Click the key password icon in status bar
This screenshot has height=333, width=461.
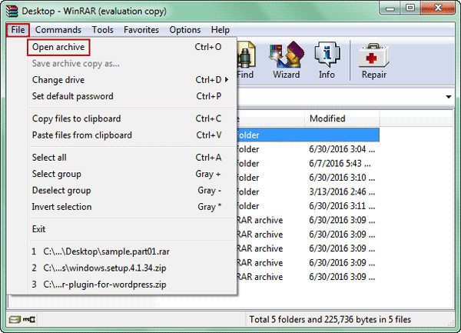tap(29, 319)
